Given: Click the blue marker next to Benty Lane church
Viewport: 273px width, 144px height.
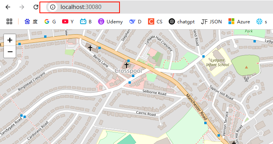Looking at the screenshot, I should point(100,48).
